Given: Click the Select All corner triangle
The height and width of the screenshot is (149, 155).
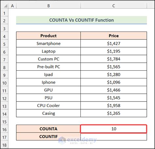Looking at the screenshot, I should click(6, 6).
